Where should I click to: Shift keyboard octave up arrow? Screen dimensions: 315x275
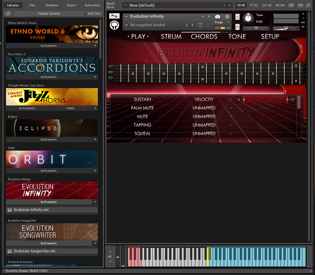(110, 252)
